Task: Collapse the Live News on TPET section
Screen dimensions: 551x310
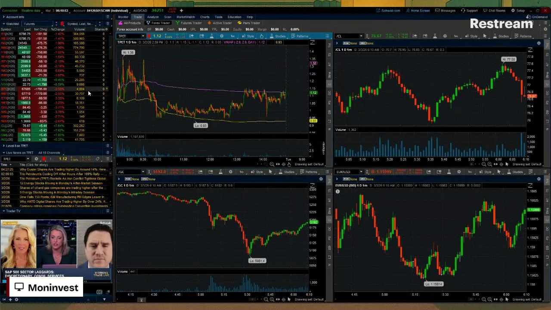Action: [x=3, y=153]
